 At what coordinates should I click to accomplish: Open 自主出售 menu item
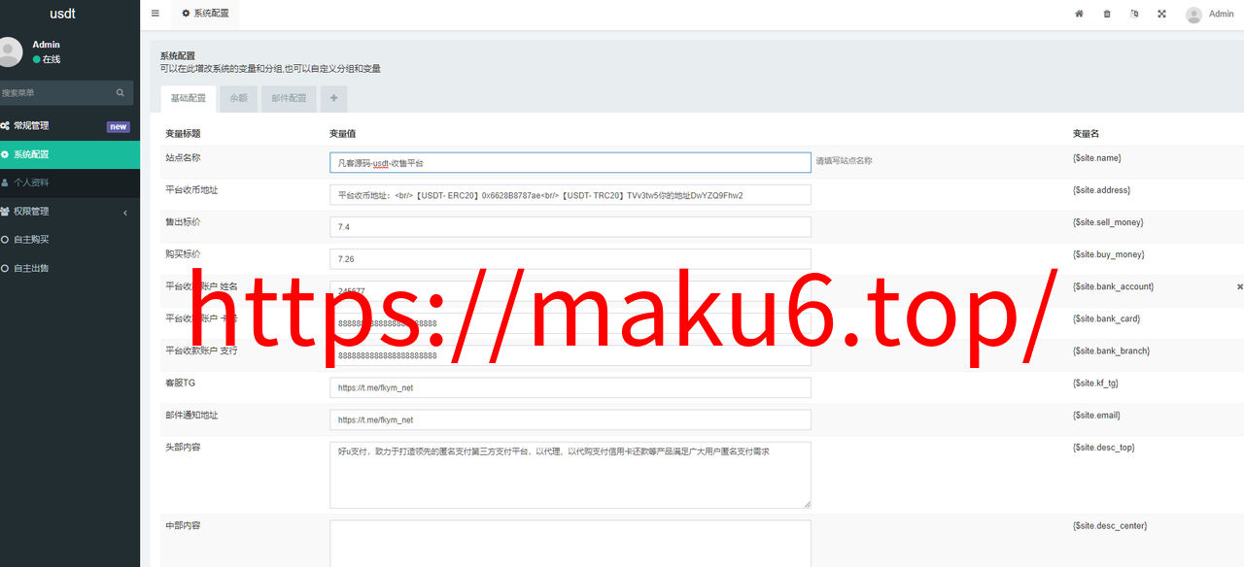[x=70, y=268]
